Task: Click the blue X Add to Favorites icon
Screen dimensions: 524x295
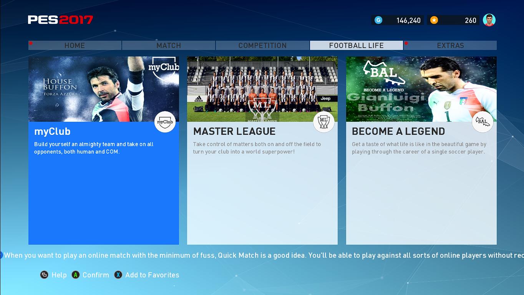Action: point(118,275)
